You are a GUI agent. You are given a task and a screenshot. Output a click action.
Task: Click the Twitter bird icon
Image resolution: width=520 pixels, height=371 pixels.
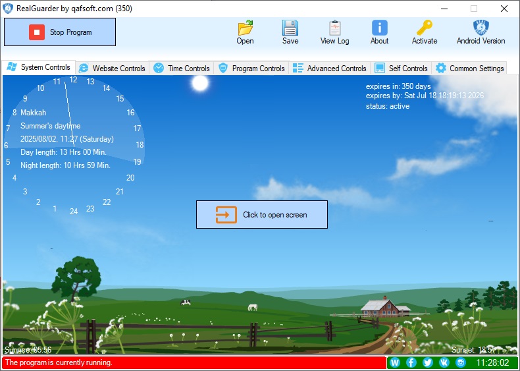(x=428, y=362)
